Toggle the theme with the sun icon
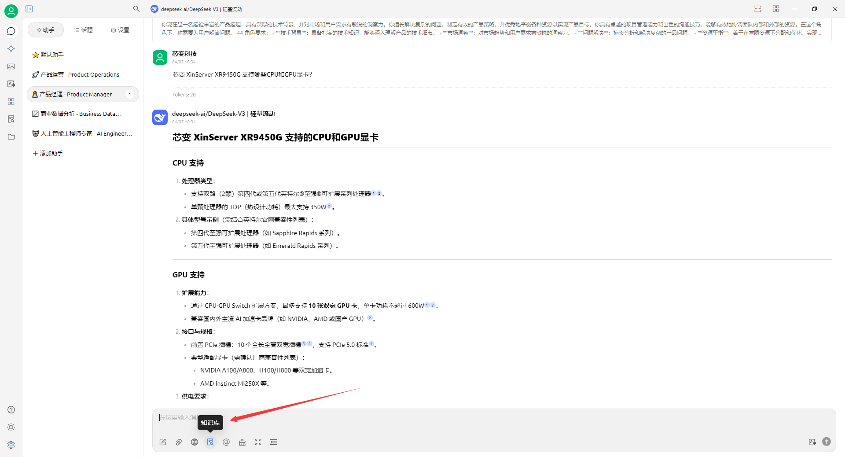 [x=11, y=427]
